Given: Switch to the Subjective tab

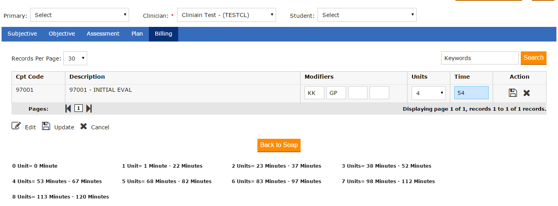Looking at the screenshot, I should pos(22,34).
